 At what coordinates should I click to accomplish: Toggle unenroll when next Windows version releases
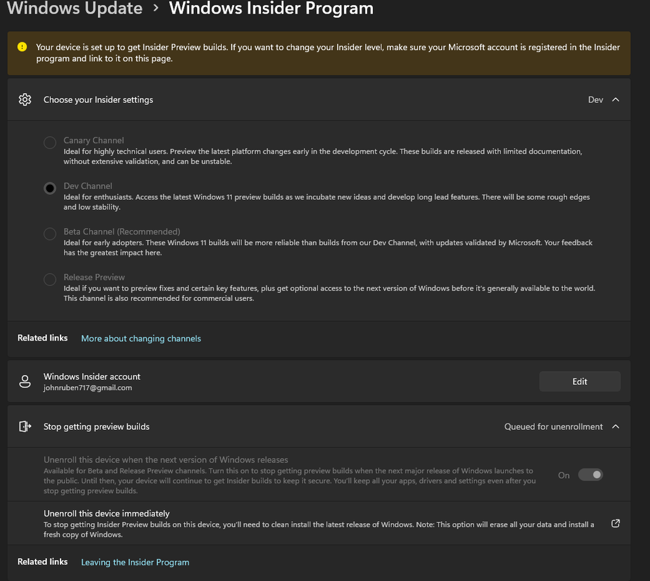tap(590, 475)
